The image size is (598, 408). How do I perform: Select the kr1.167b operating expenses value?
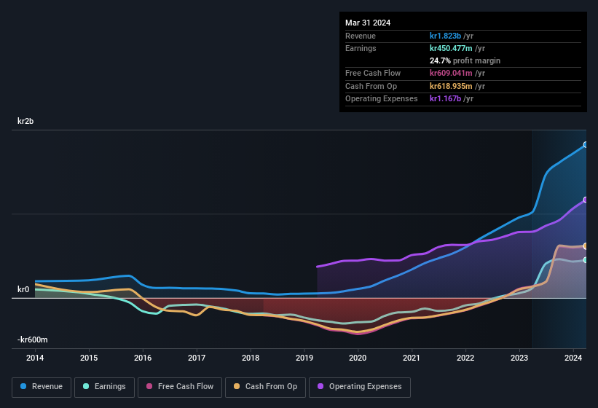(x=445, y=98)
